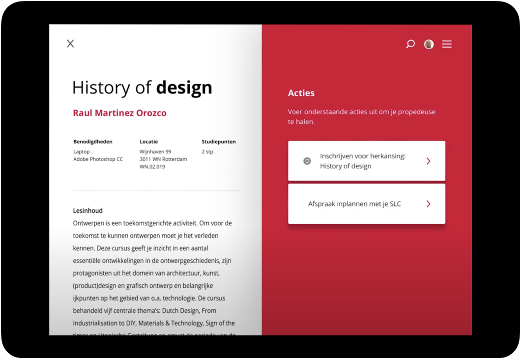Click the Studiepunten label
This screenshot has width=521, height=359.
pyautogui.click(x=218, y=142)
